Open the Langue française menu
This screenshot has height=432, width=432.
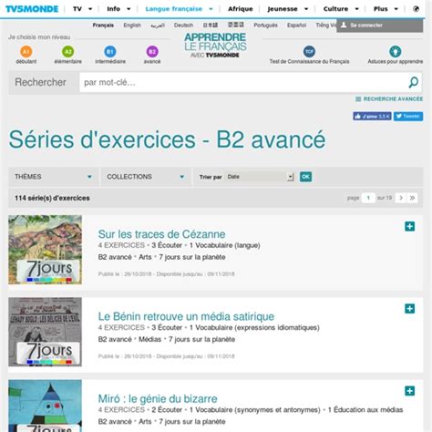[x=179, y=9]
